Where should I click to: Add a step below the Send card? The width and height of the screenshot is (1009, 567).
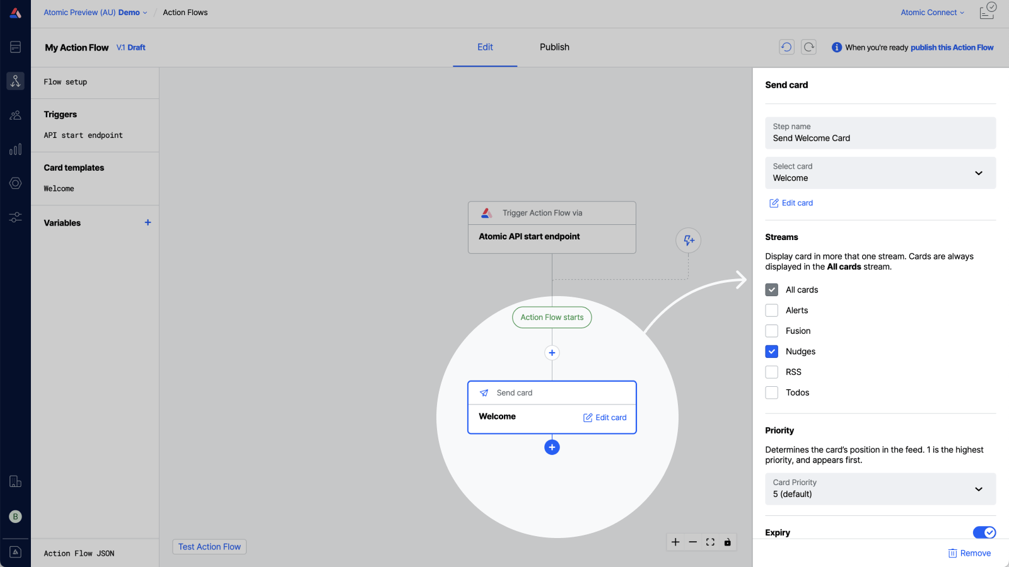coord(552,447)
